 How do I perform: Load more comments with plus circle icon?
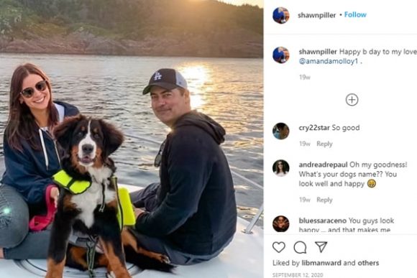(352, 100)
